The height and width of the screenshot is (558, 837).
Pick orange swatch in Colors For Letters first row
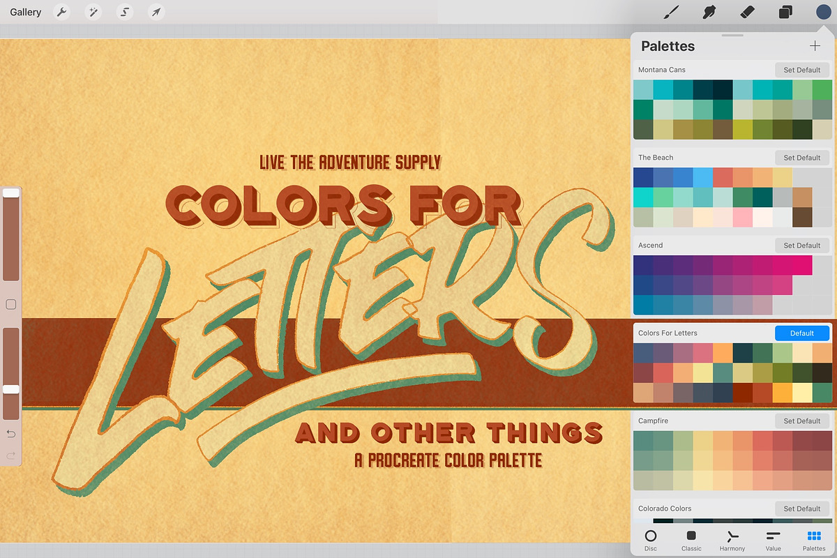point(723,353)
